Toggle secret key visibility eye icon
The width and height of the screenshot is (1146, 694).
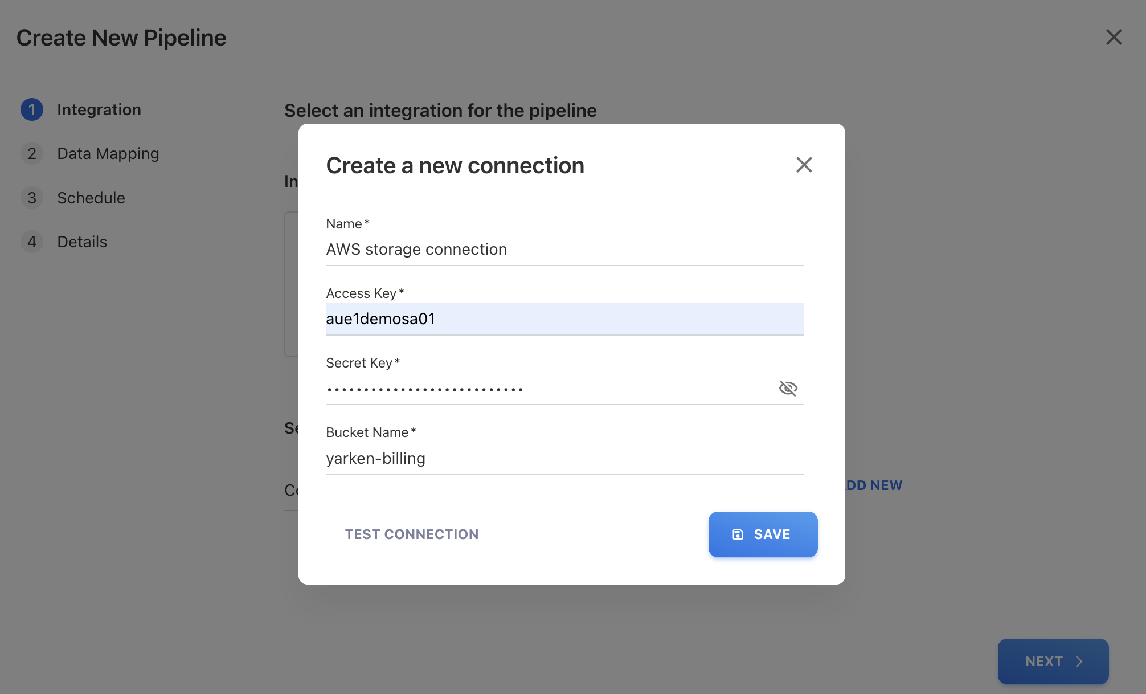coord(788,389)
